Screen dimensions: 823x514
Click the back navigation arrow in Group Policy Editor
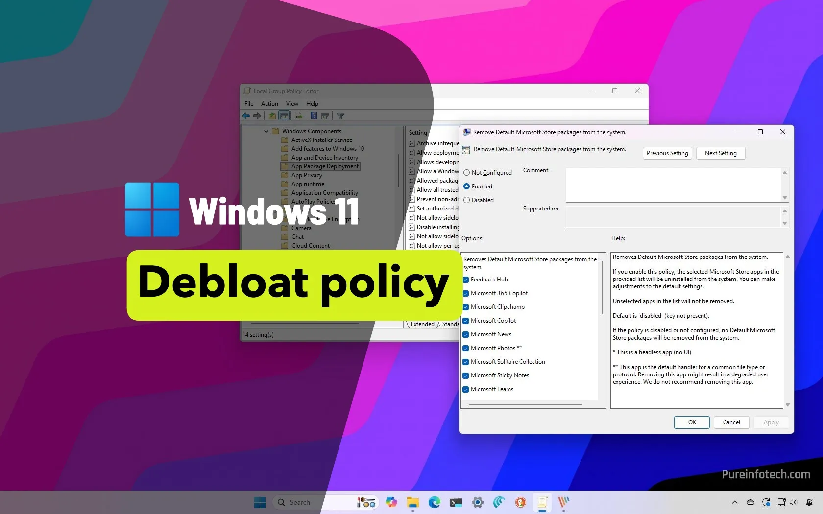(246, 116)
